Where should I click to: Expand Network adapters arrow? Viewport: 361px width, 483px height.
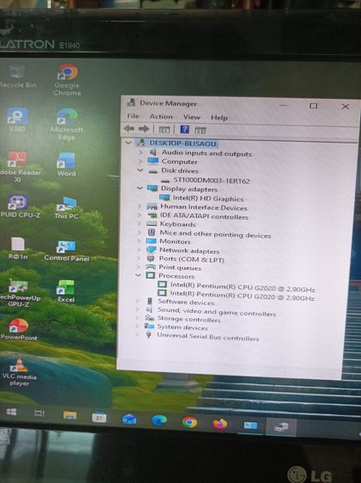pos(138,249)
